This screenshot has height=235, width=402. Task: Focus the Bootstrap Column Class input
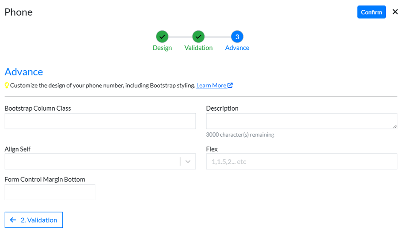[100, 121]
